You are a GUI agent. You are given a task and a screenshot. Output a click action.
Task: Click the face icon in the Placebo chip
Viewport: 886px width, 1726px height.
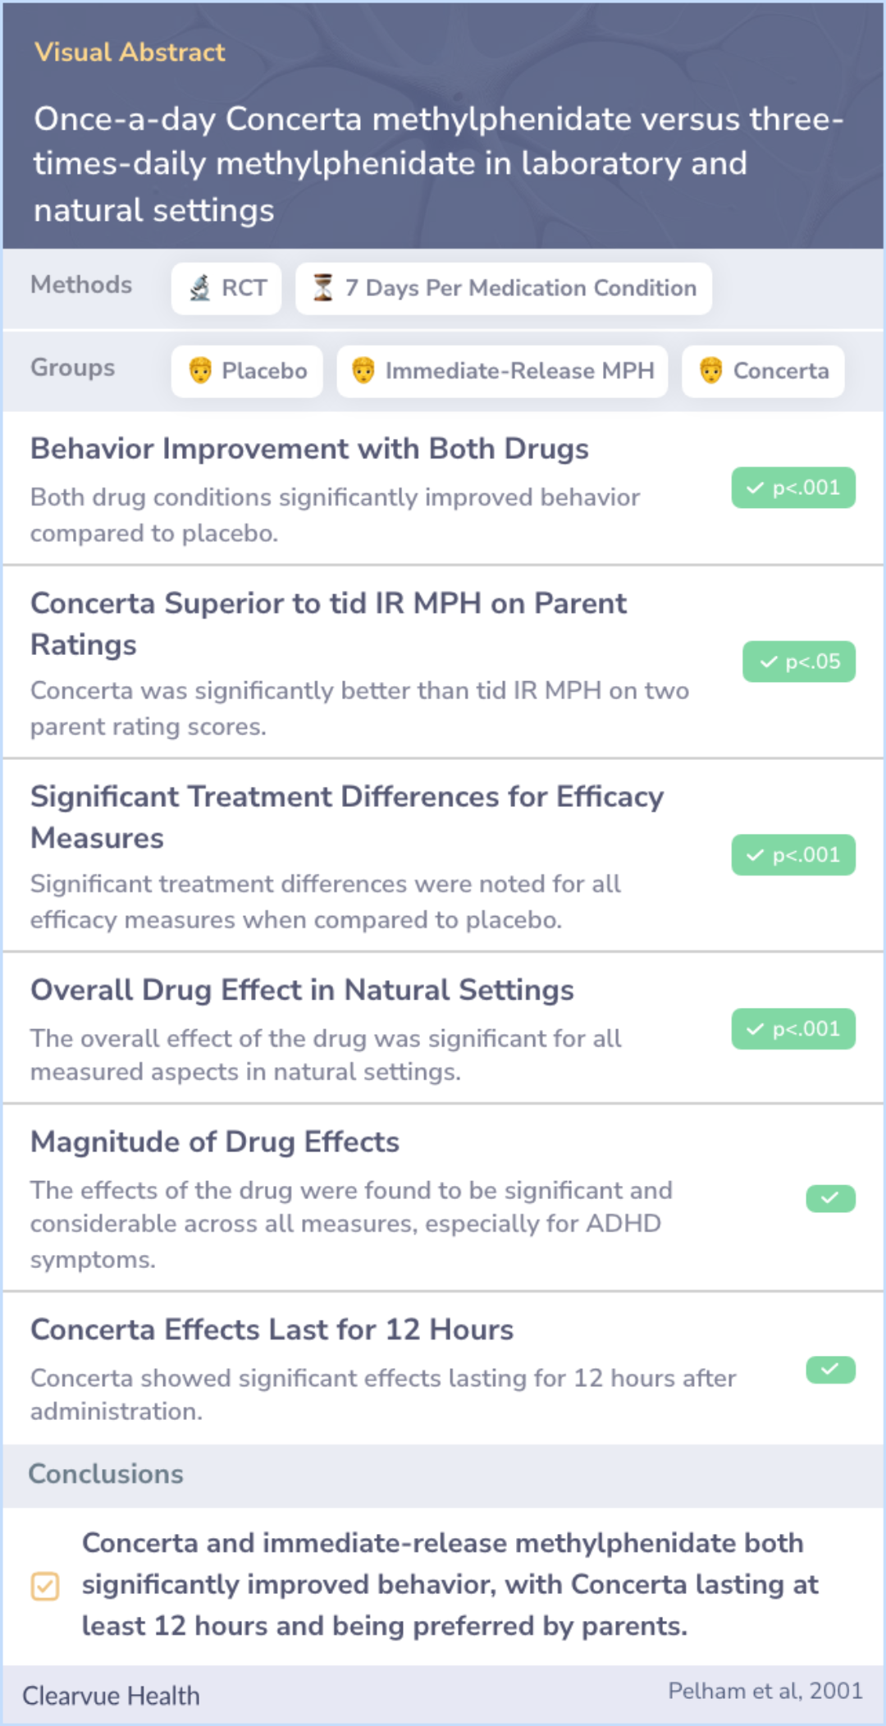200,371
